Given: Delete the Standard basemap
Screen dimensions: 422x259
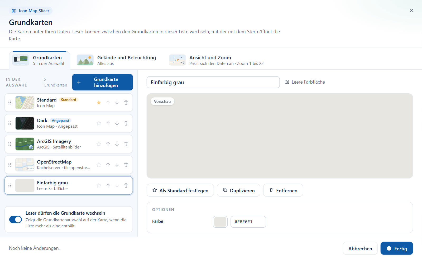Looking at the screenshot, I should [126, 103].
